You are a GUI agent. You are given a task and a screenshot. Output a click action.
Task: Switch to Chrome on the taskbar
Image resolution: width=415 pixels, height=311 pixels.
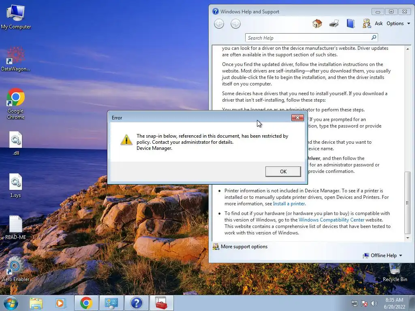(86, 303)
